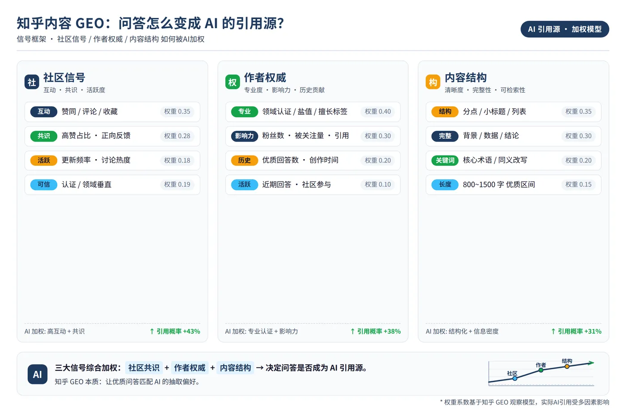
Task: Select the green 共识 tag
Action: click(44, 136)
